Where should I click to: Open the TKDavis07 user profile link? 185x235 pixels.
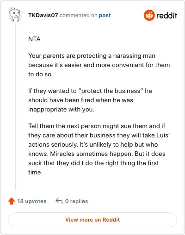tap(43, 15)
